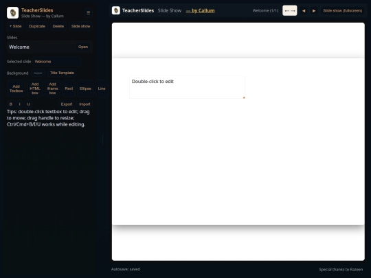Pick a Background color swatch
The height and width of the screenshot is (278, 371).
tap(38, 73)
